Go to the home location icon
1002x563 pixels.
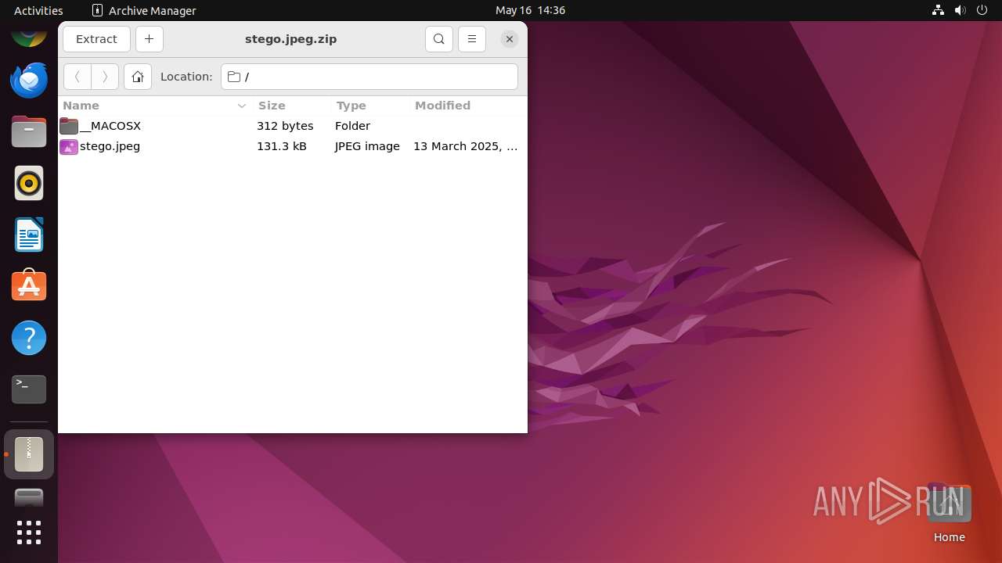pyautogui.click(x=138, y=77)
